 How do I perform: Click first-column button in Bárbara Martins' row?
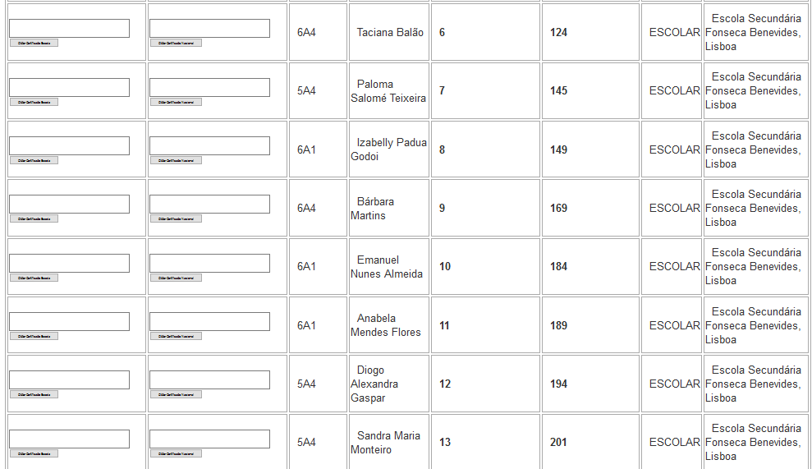(34, 218)
